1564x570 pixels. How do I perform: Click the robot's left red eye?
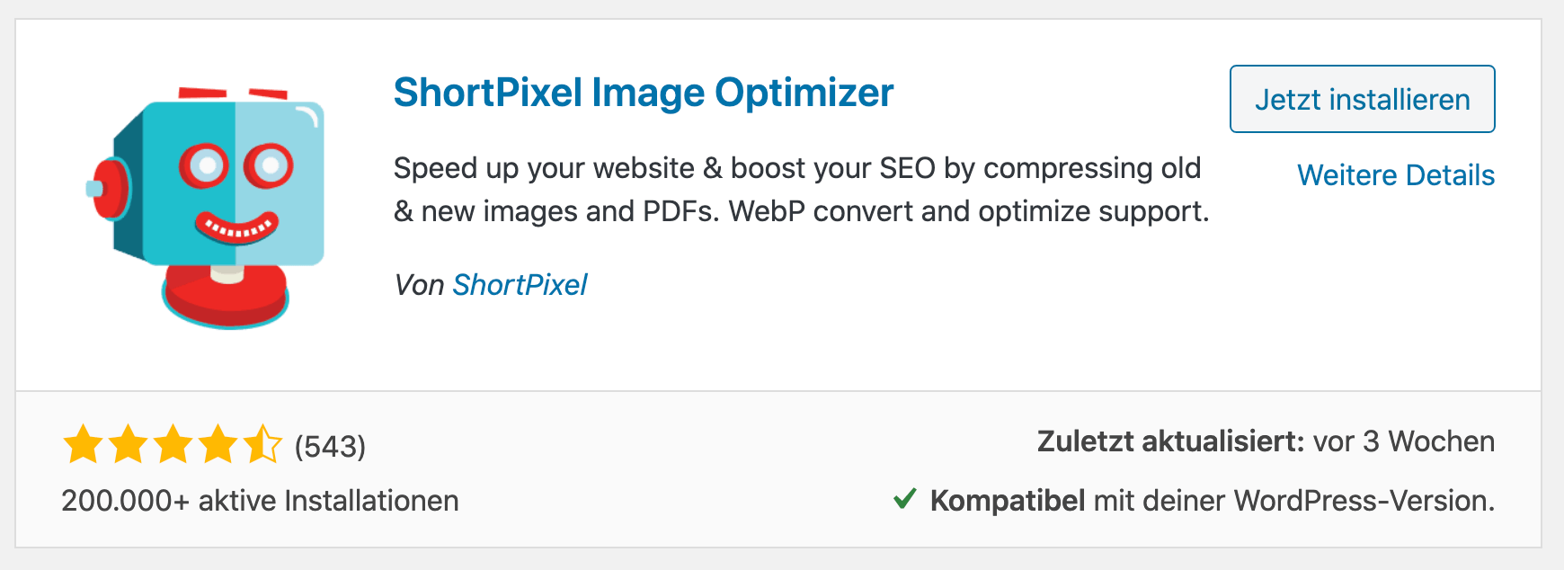click(206, 165)
